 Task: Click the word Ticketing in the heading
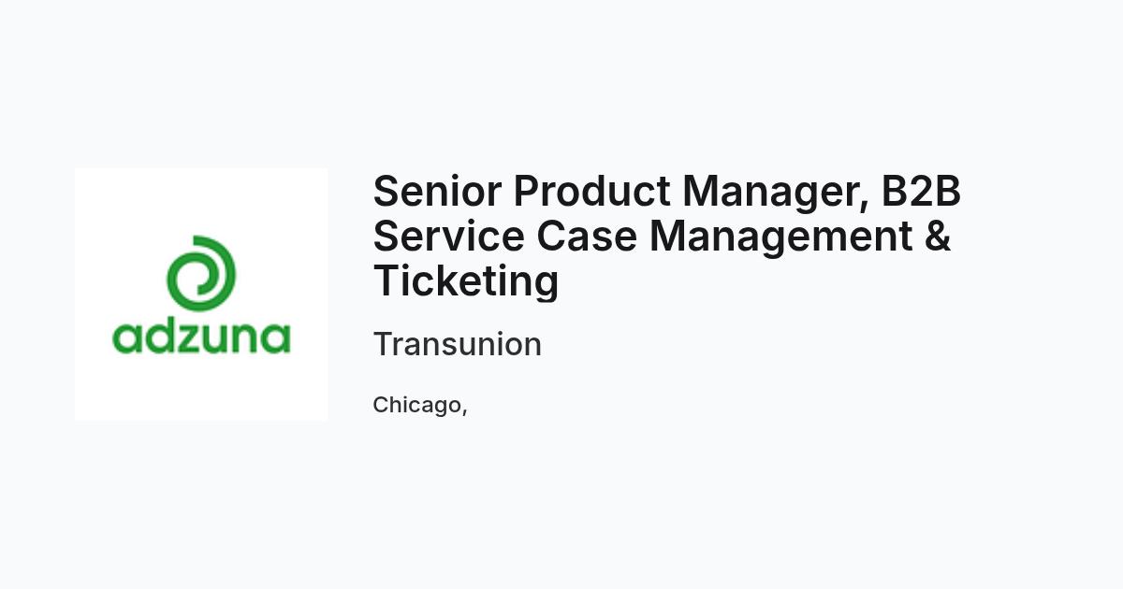click(466, 283)
